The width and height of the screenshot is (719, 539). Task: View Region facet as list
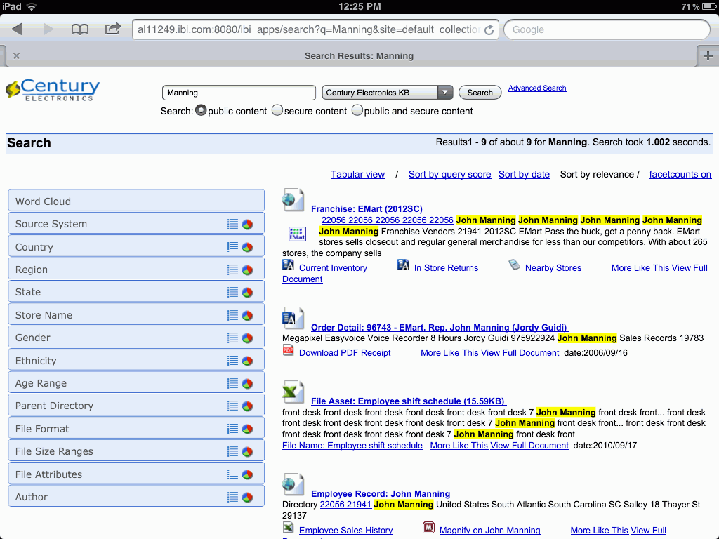pos(233,269)
